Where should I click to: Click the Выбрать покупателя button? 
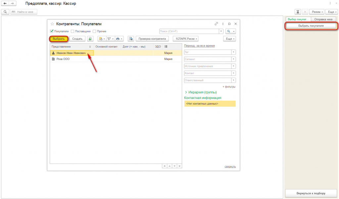[x=311, y=26]
